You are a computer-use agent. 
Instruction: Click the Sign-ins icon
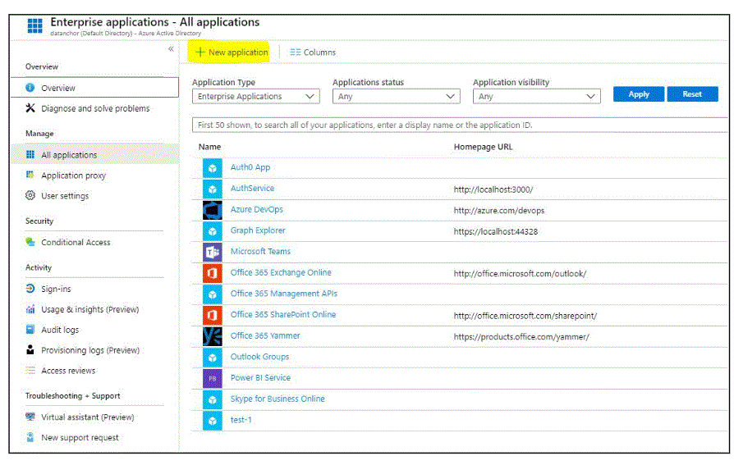click(x=30, y=289)
